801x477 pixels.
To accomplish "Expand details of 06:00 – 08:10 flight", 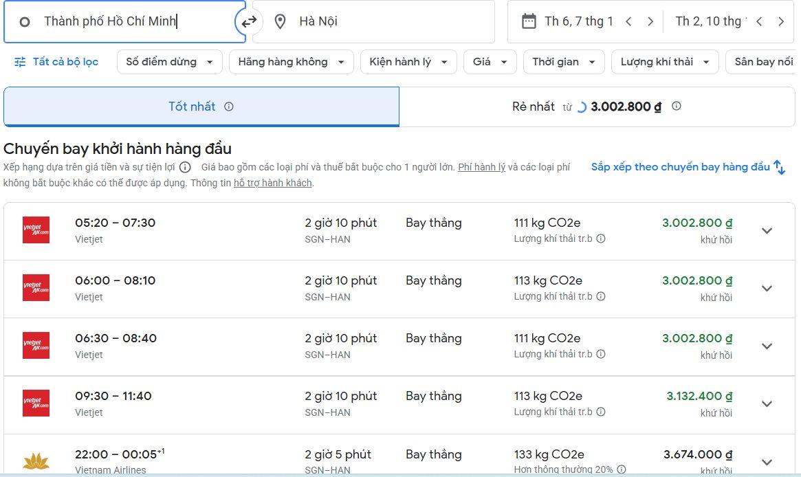I will [767, 289].
